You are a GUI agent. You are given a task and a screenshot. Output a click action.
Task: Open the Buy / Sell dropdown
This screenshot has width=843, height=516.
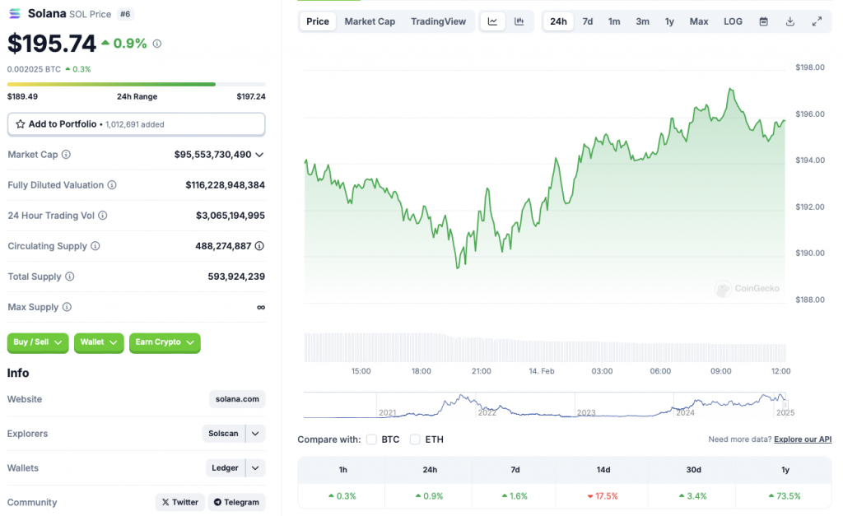click(38, 342)
